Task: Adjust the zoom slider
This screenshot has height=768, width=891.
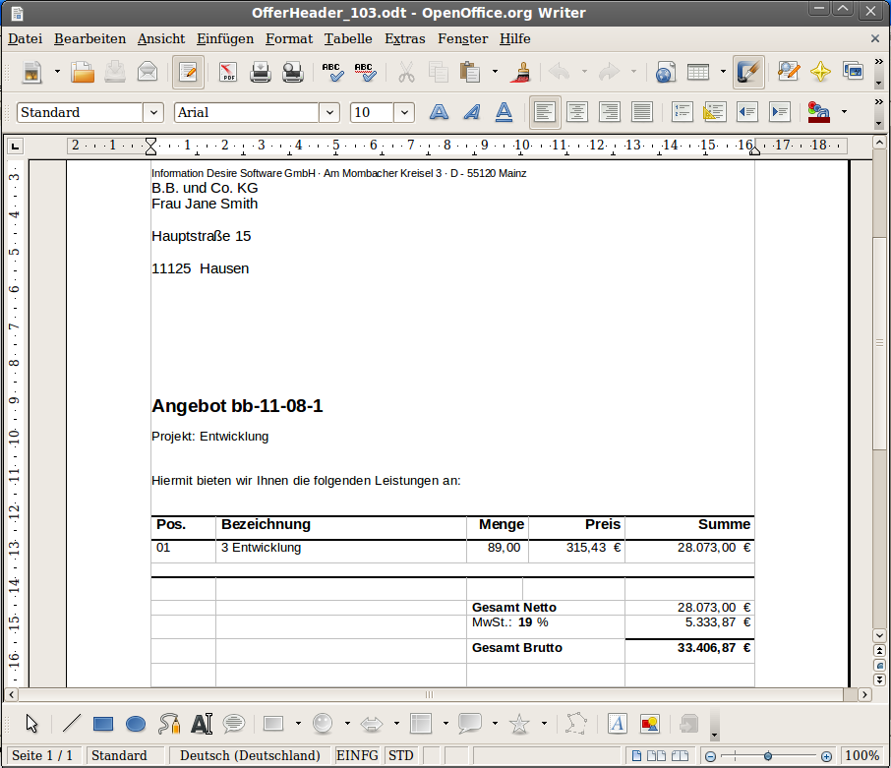Action: [767, 756]
